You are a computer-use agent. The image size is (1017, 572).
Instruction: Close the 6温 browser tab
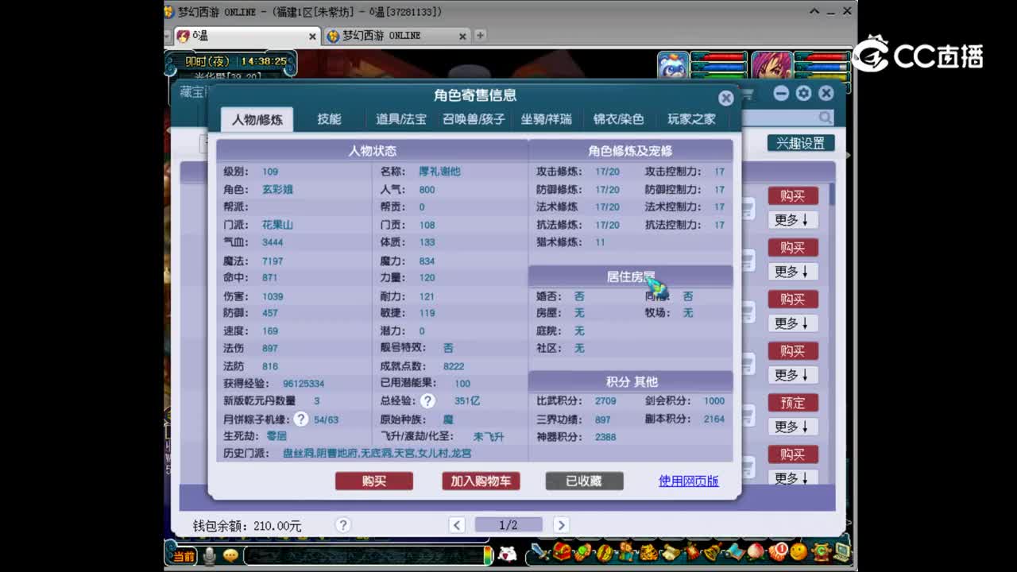[312, 37]
